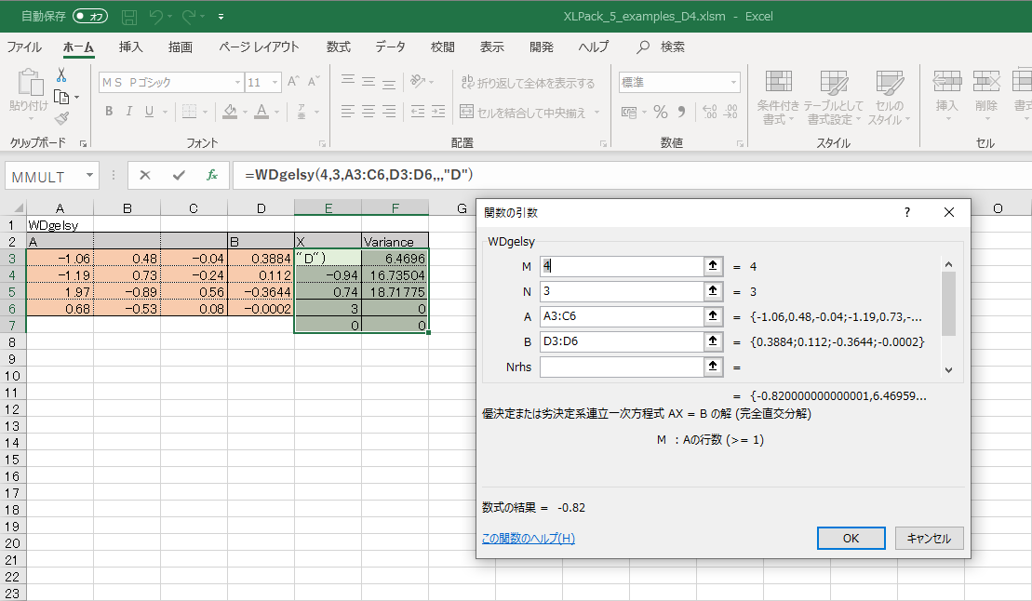Collapse dialog using M field range selector
This screenshot has width=1032, height=601.
point(714,266)
